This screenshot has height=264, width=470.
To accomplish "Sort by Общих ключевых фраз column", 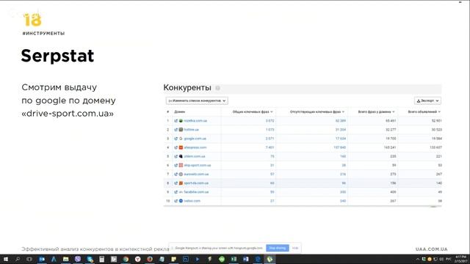I will [x=253, y=111].
